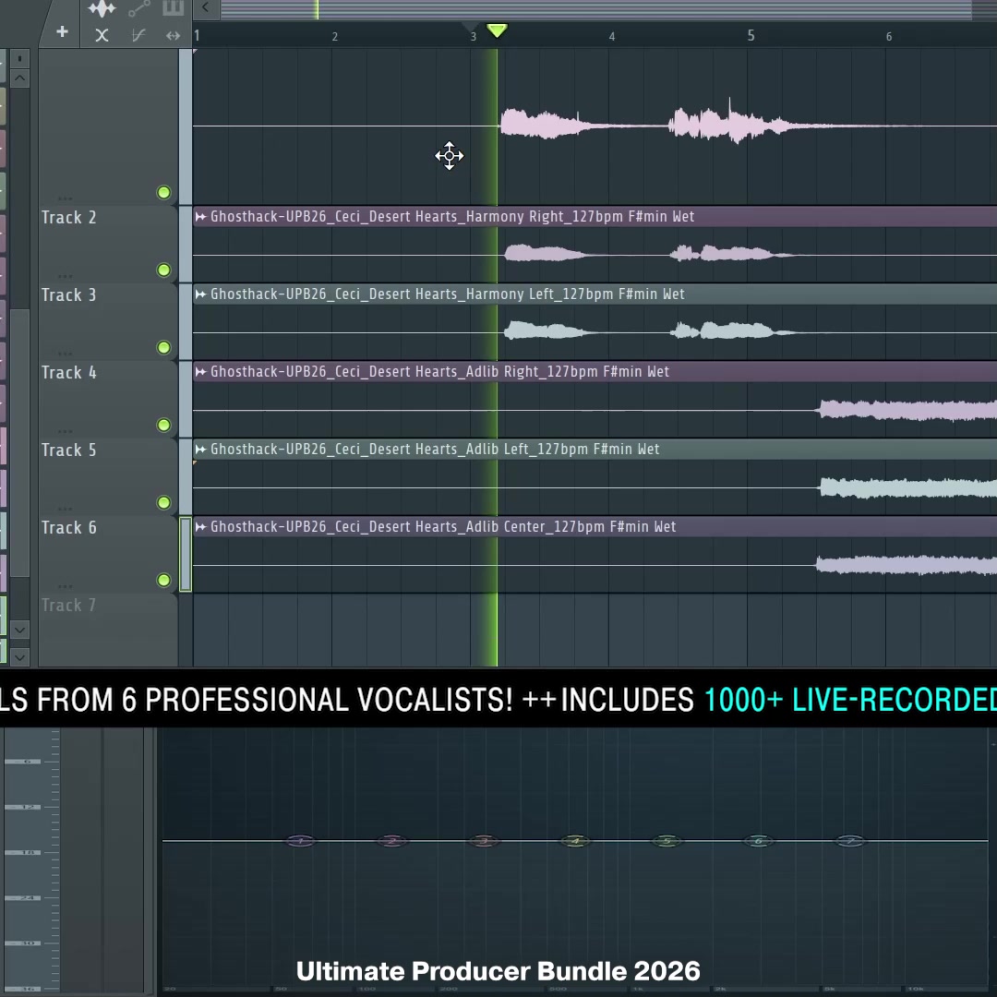Viewport: 997px width, 997px height.
Task: Click EQ band 2 node
Action: pos(392,841)
